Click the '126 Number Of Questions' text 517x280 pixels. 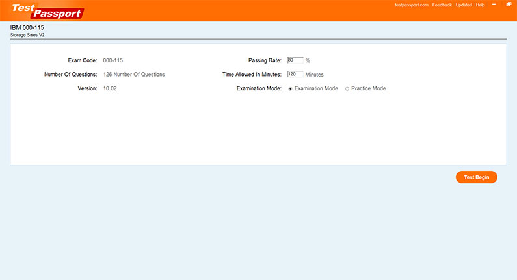pyautogui.click(x=134, y=75)
